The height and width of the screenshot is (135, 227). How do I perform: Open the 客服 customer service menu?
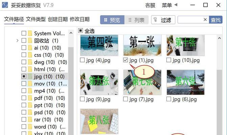(x=150, y=5)
